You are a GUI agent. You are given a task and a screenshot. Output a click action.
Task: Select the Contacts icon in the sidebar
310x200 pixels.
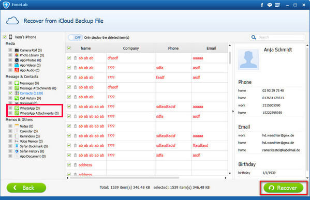pos(17,93)
